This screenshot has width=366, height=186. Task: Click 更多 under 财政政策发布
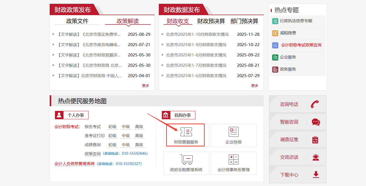pos(145,86)
